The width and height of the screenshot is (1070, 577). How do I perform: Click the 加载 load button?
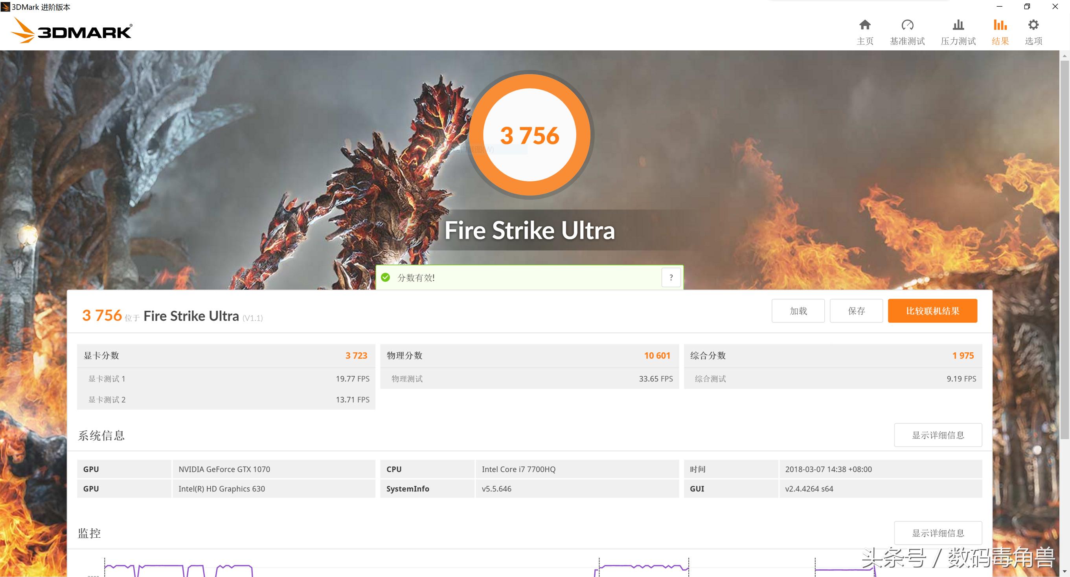[798, 311]
